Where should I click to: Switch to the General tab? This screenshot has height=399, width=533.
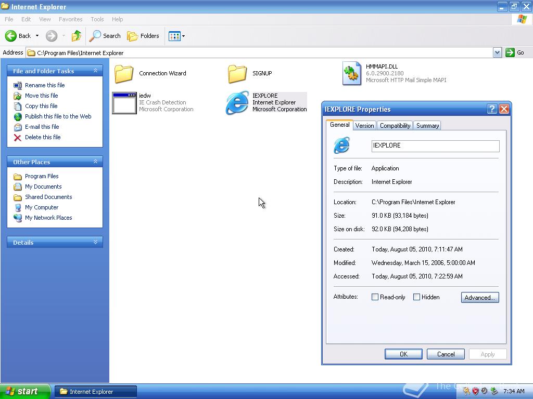339,125
